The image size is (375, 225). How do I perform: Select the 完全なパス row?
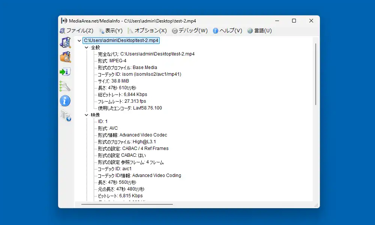point(146,54)
